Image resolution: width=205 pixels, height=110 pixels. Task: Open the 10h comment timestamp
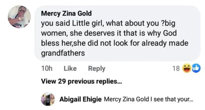pyautogui.click(x=47, y=69)
